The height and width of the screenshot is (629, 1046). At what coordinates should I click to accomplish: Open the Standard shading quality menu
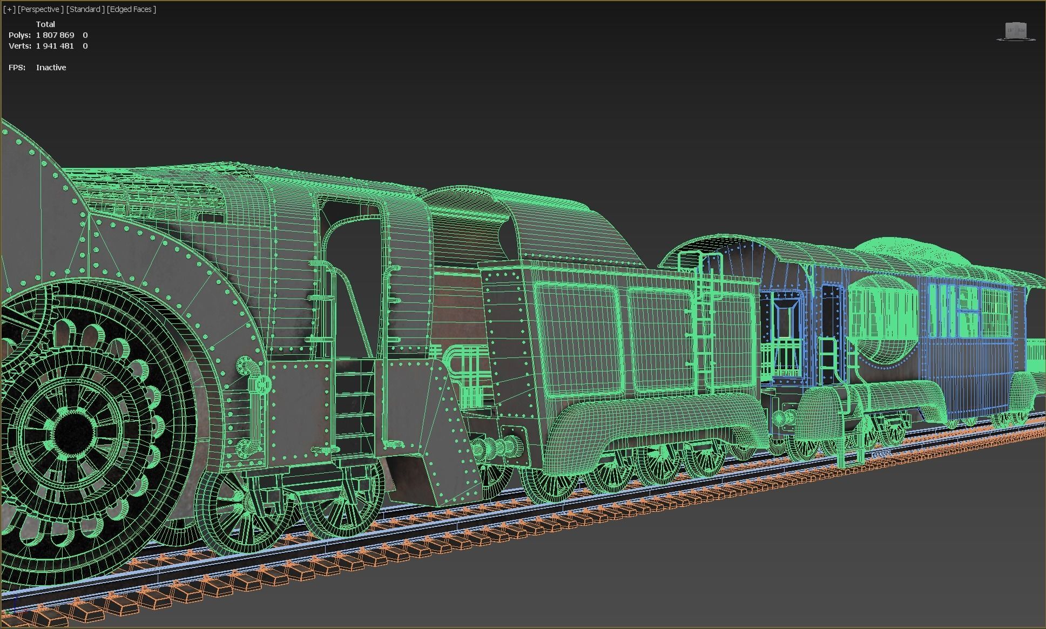pos(85,9)
